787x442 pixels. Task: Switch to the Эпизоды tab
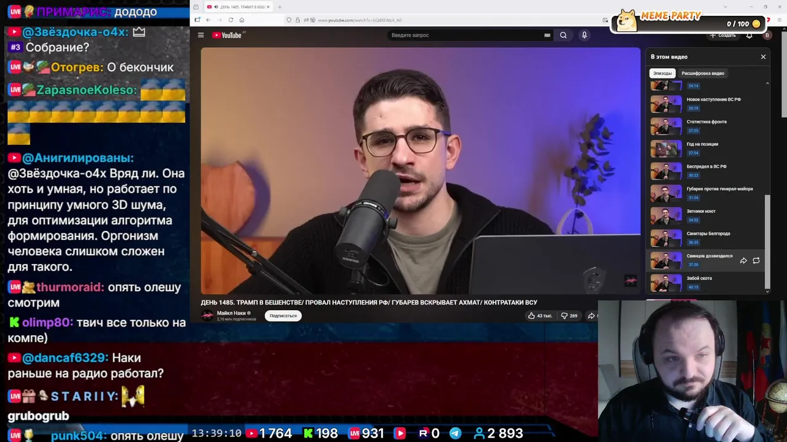[662, 73]
